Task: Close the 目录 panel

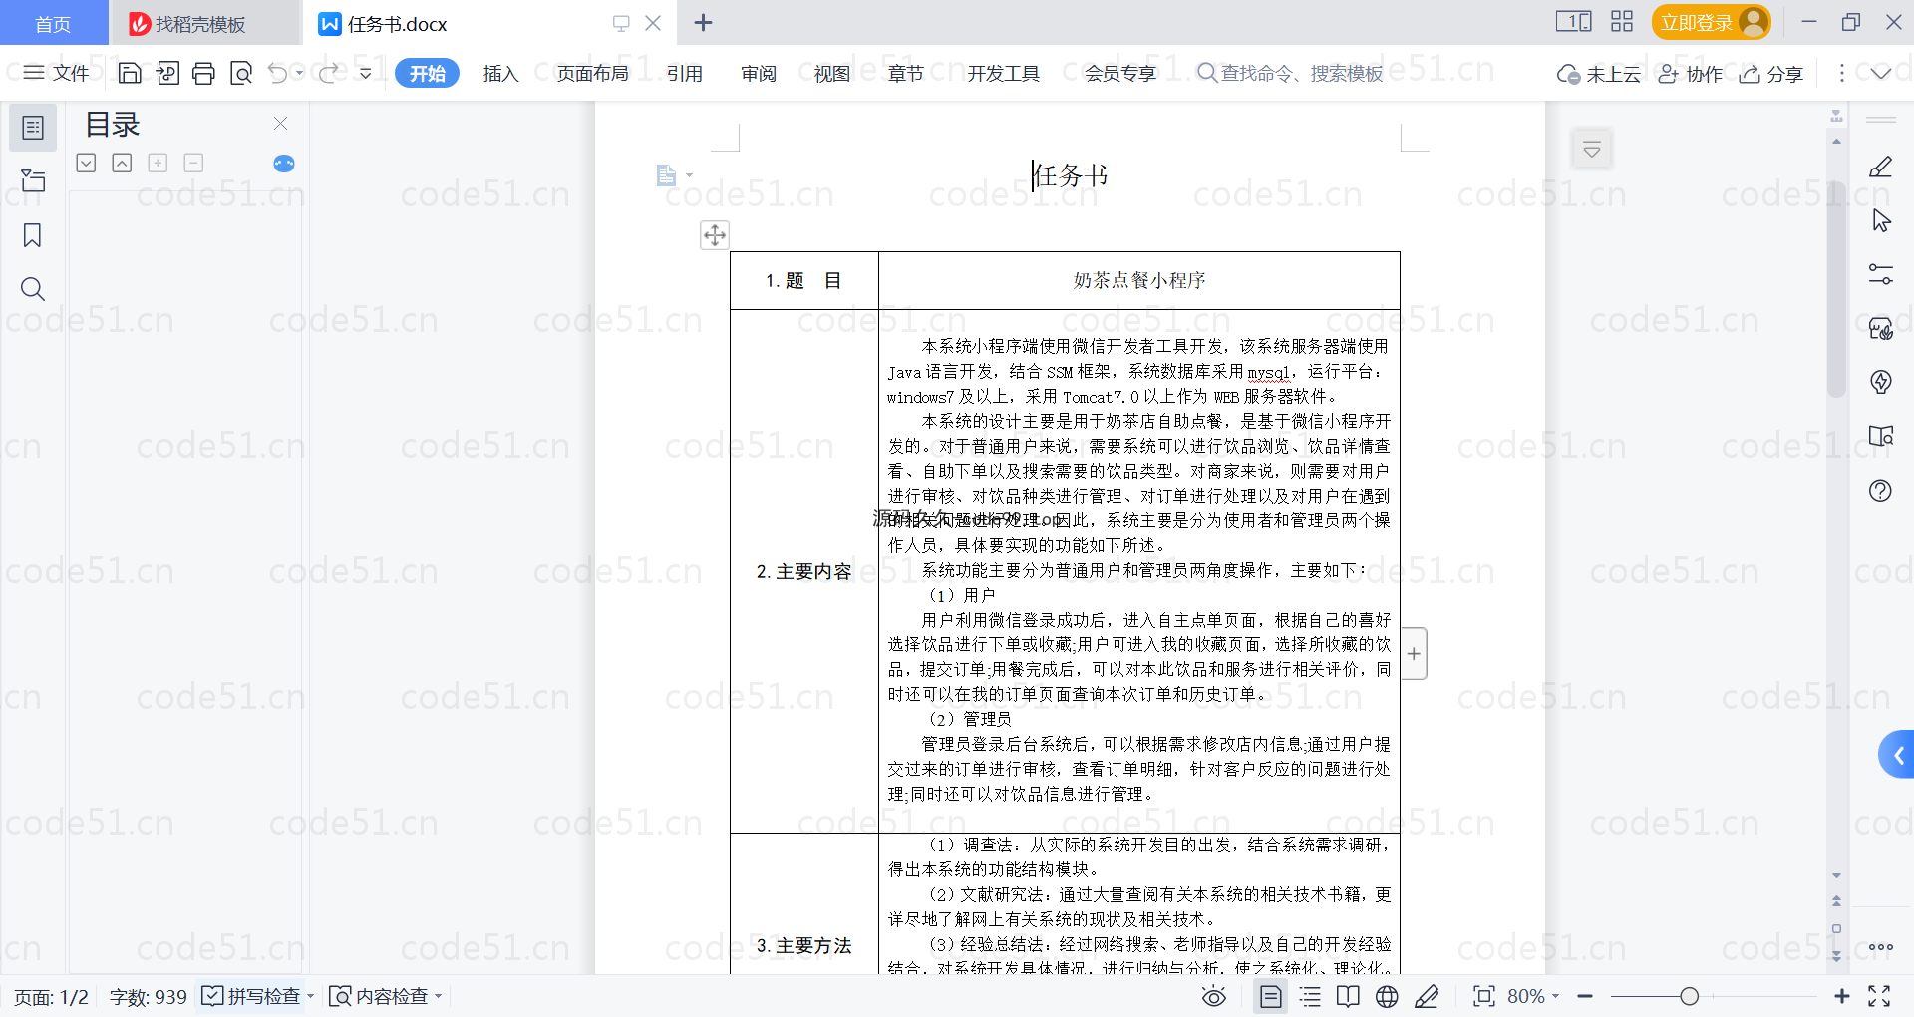Action: (281, 124)
